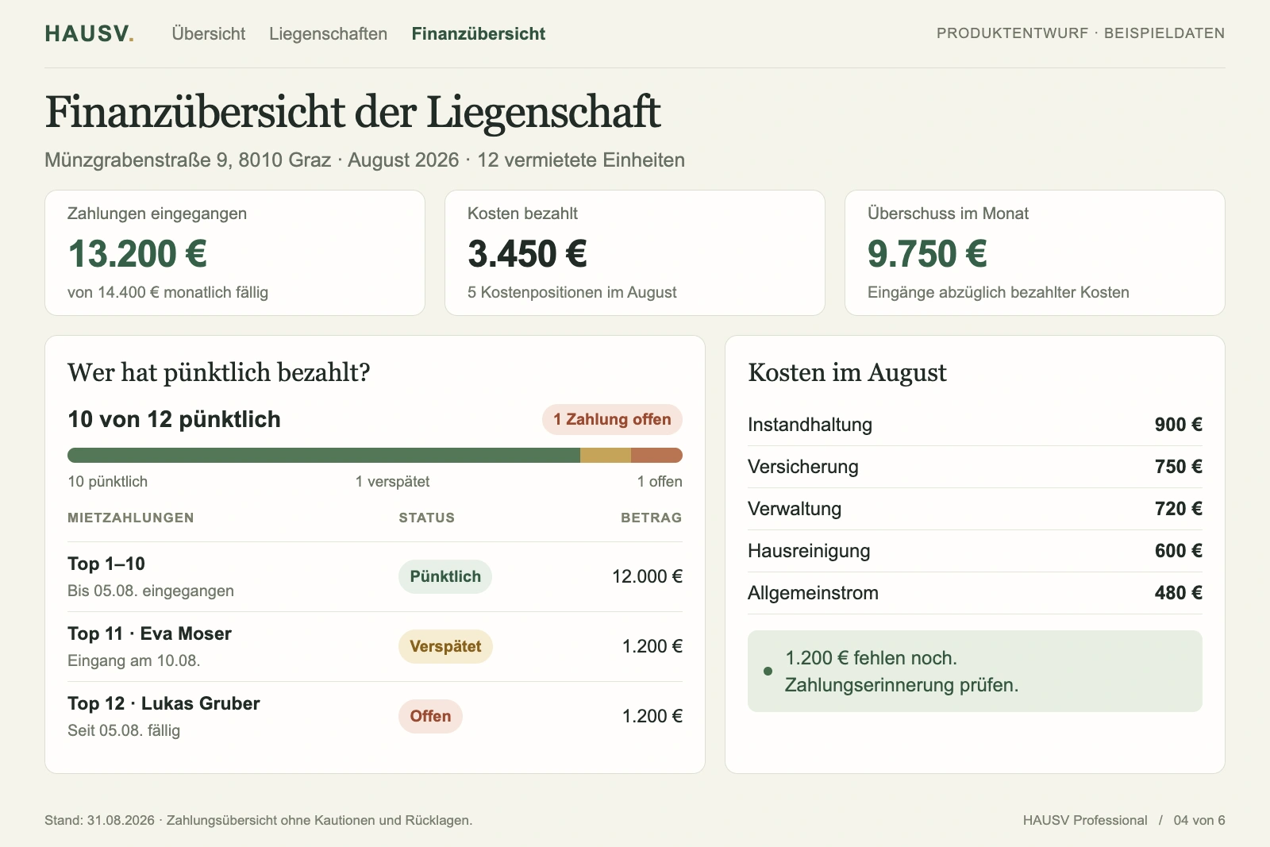Click '5 Kostenpositionen im August' text
1270x847 pixels.
coord(571,292)
